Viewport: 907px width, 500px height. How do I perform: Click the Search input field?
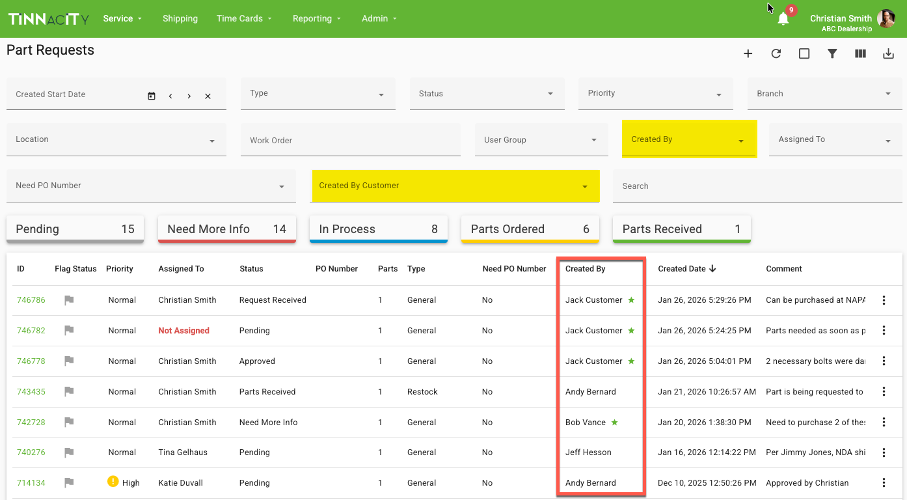pos(756,186)
